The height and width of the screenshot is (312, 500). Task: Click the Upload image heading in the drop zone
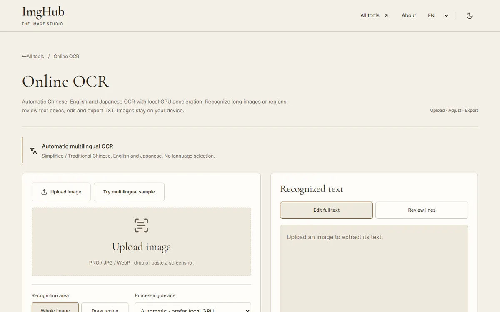click(x=141, y=247)
